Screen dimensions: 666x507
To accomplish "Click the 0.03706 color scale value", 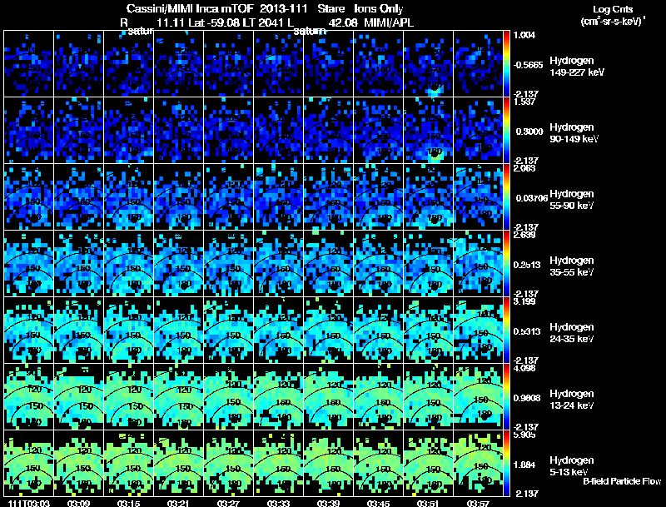I will click(531, 198).
